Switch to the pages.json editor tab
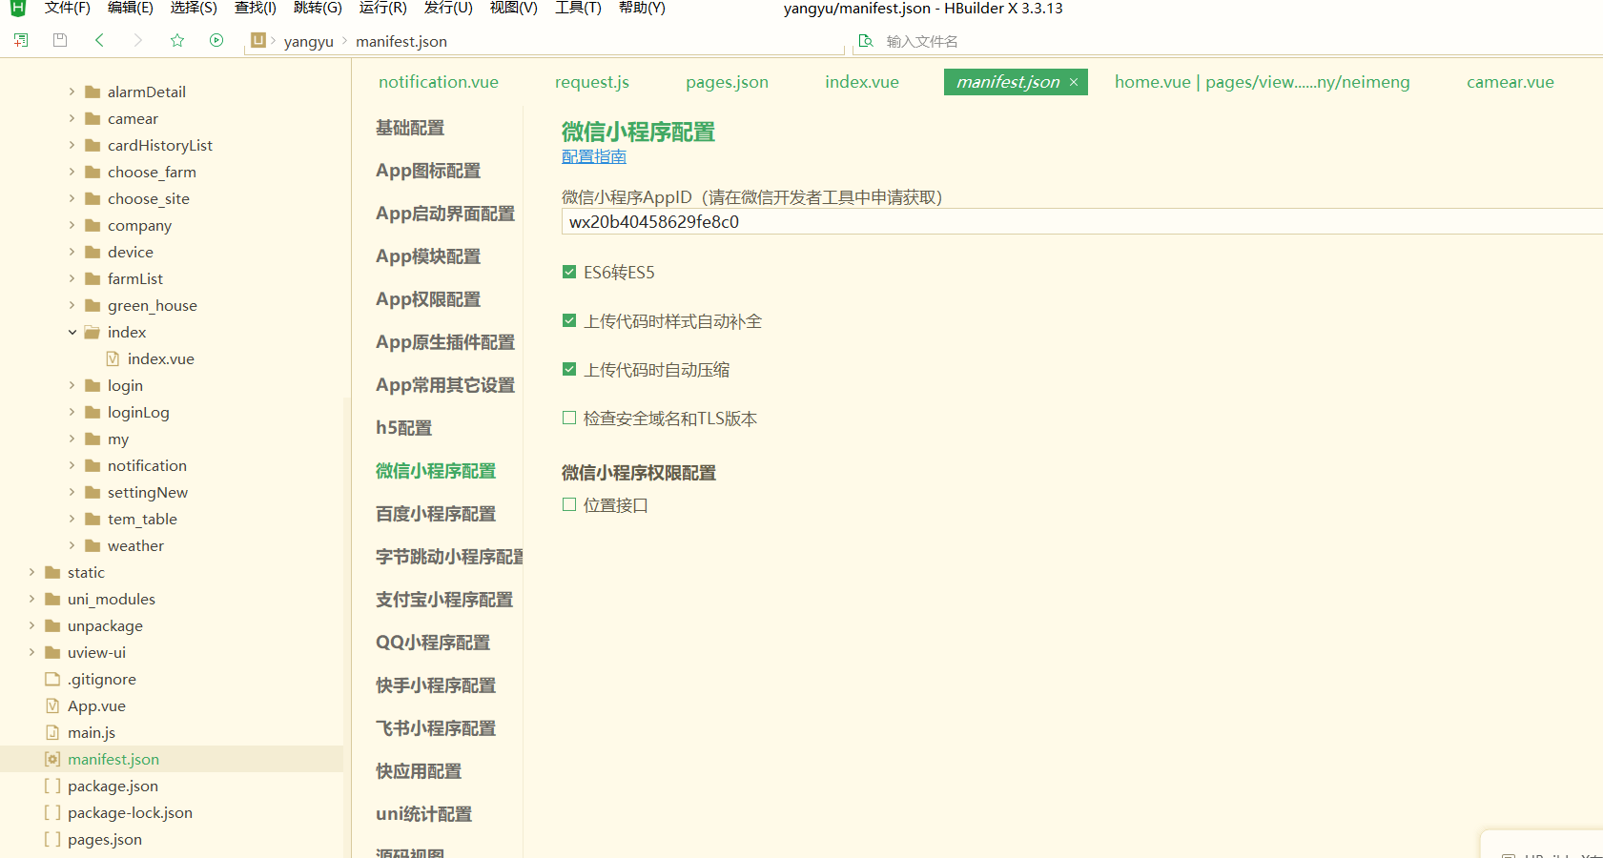The height and width of the screenshot is (858, 1603). point(728,82)
